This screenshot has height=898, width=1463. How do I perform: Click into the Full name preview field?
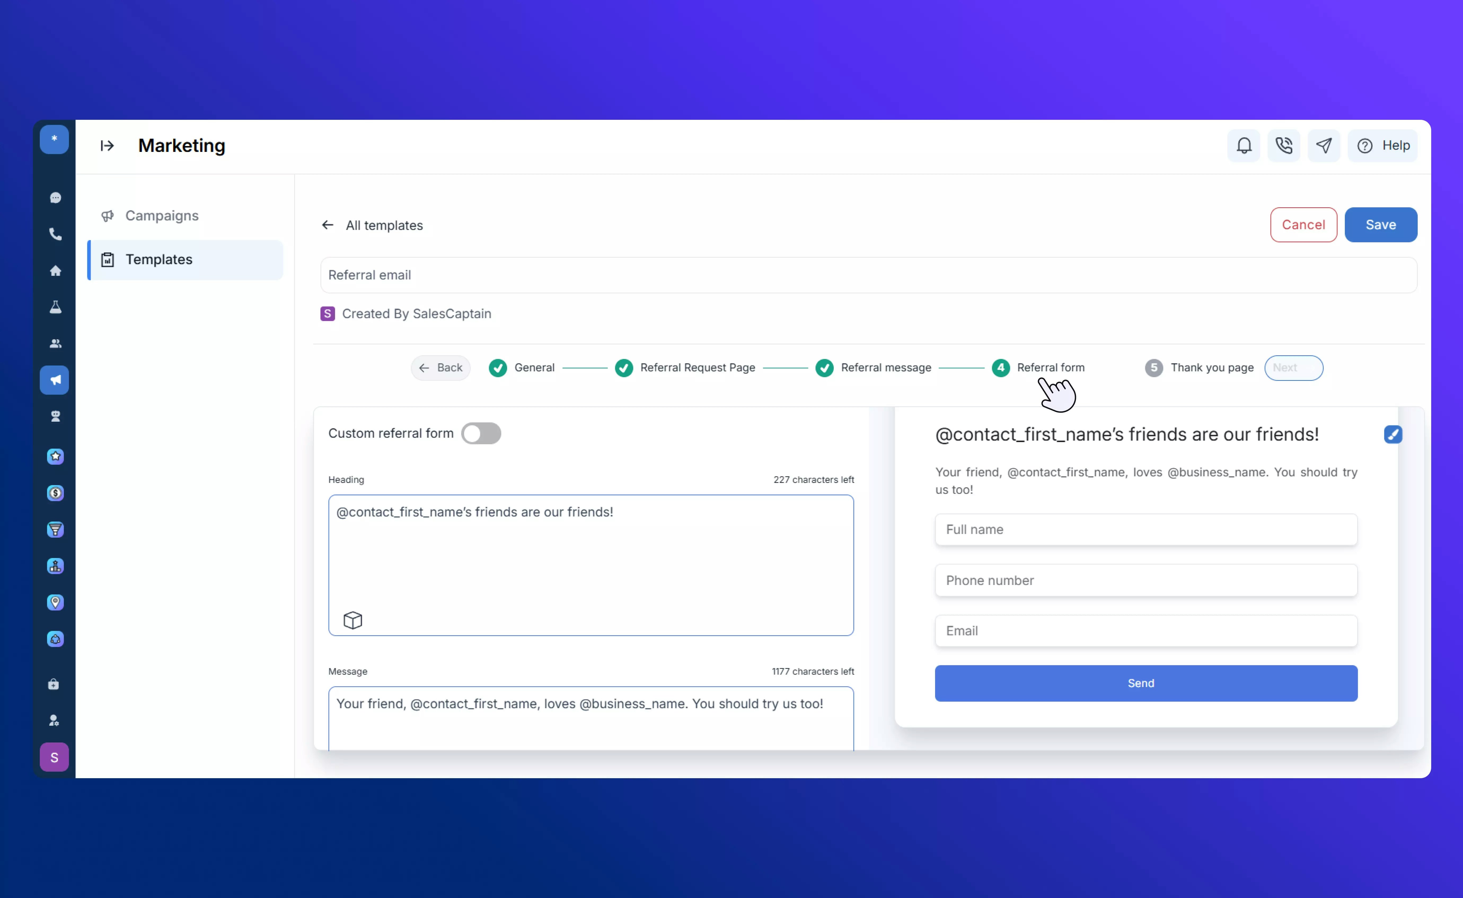pyautogui.click(x=1145, y=529)
